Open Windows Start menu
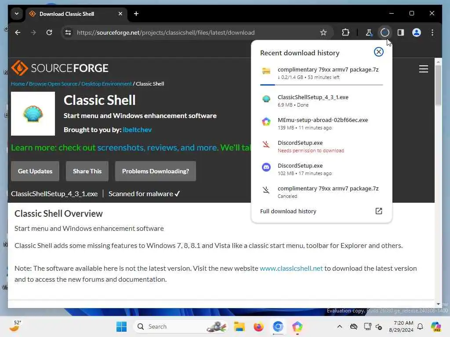450x337 pixels. 121,326
